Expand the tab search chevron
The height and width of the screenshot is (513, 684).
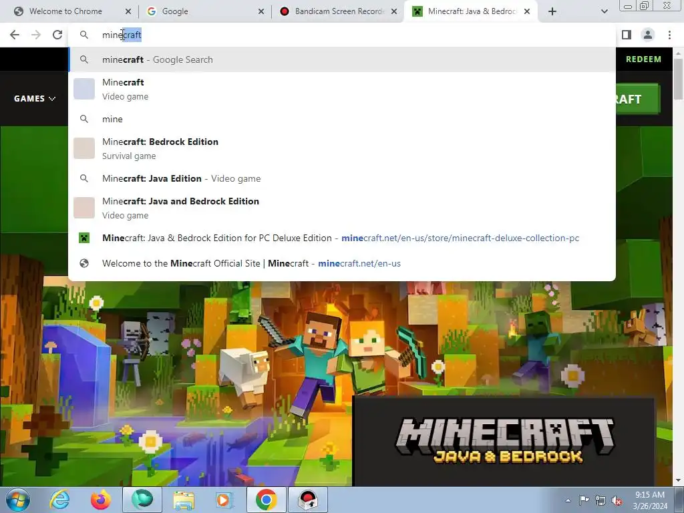click(x=604, y=11)
